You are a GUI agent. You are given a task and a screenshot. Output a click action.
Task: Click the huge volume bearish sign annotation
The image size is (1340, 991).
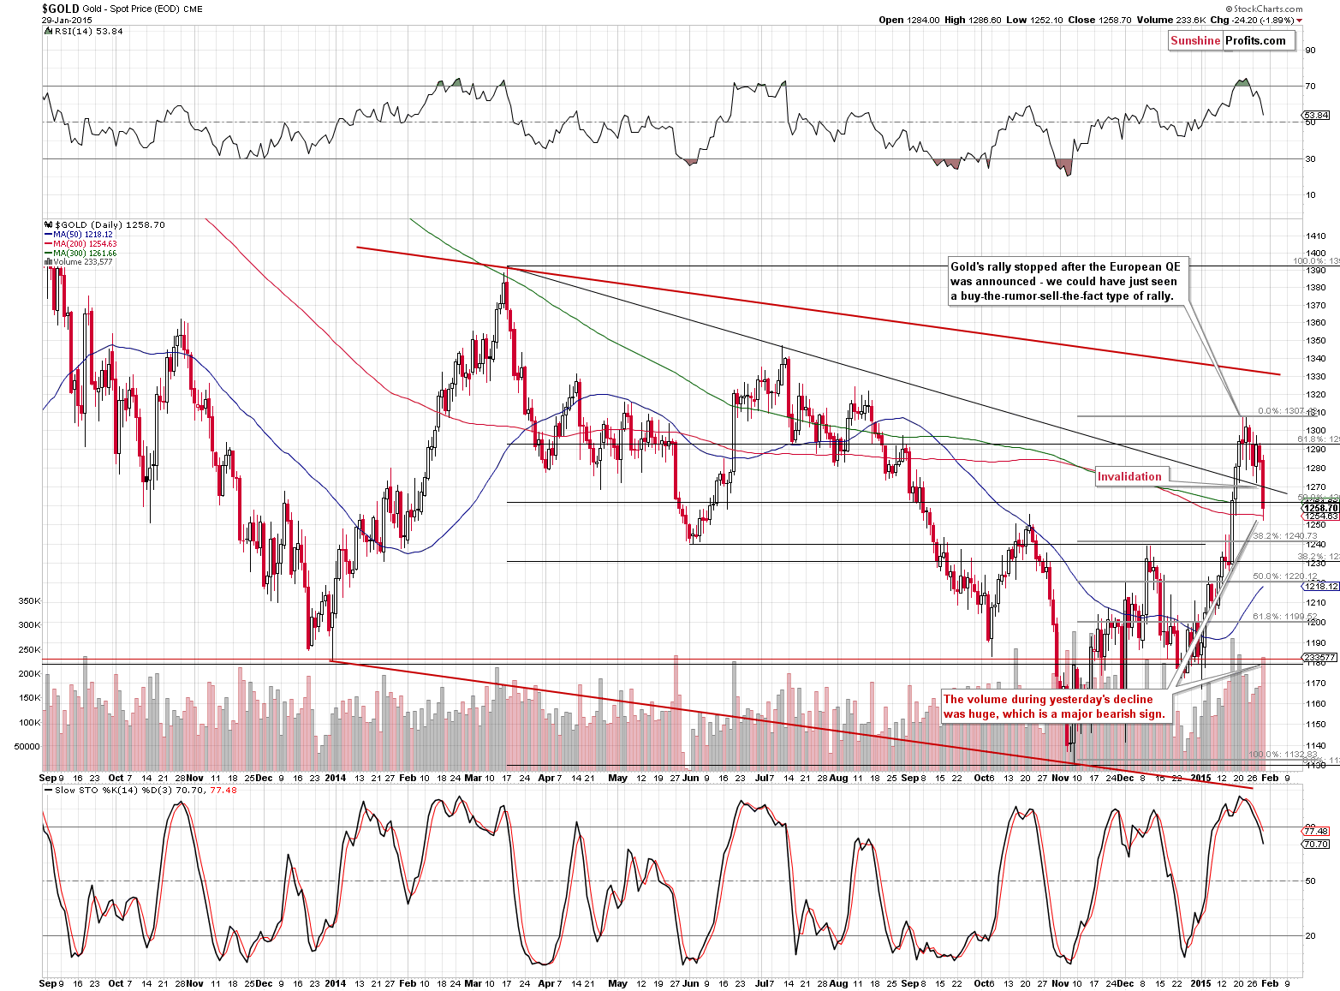(1055, 707)
